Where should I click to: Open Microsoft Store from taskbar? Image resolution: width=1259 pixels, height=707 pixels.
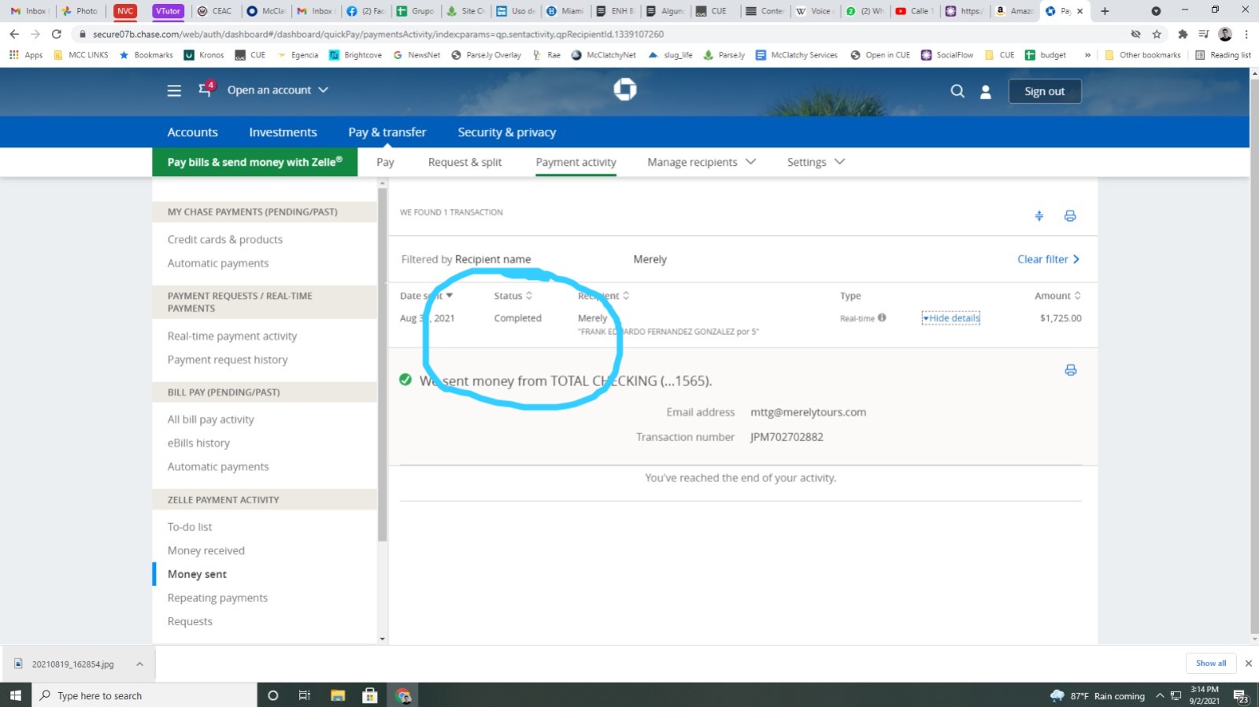(370, 695)
